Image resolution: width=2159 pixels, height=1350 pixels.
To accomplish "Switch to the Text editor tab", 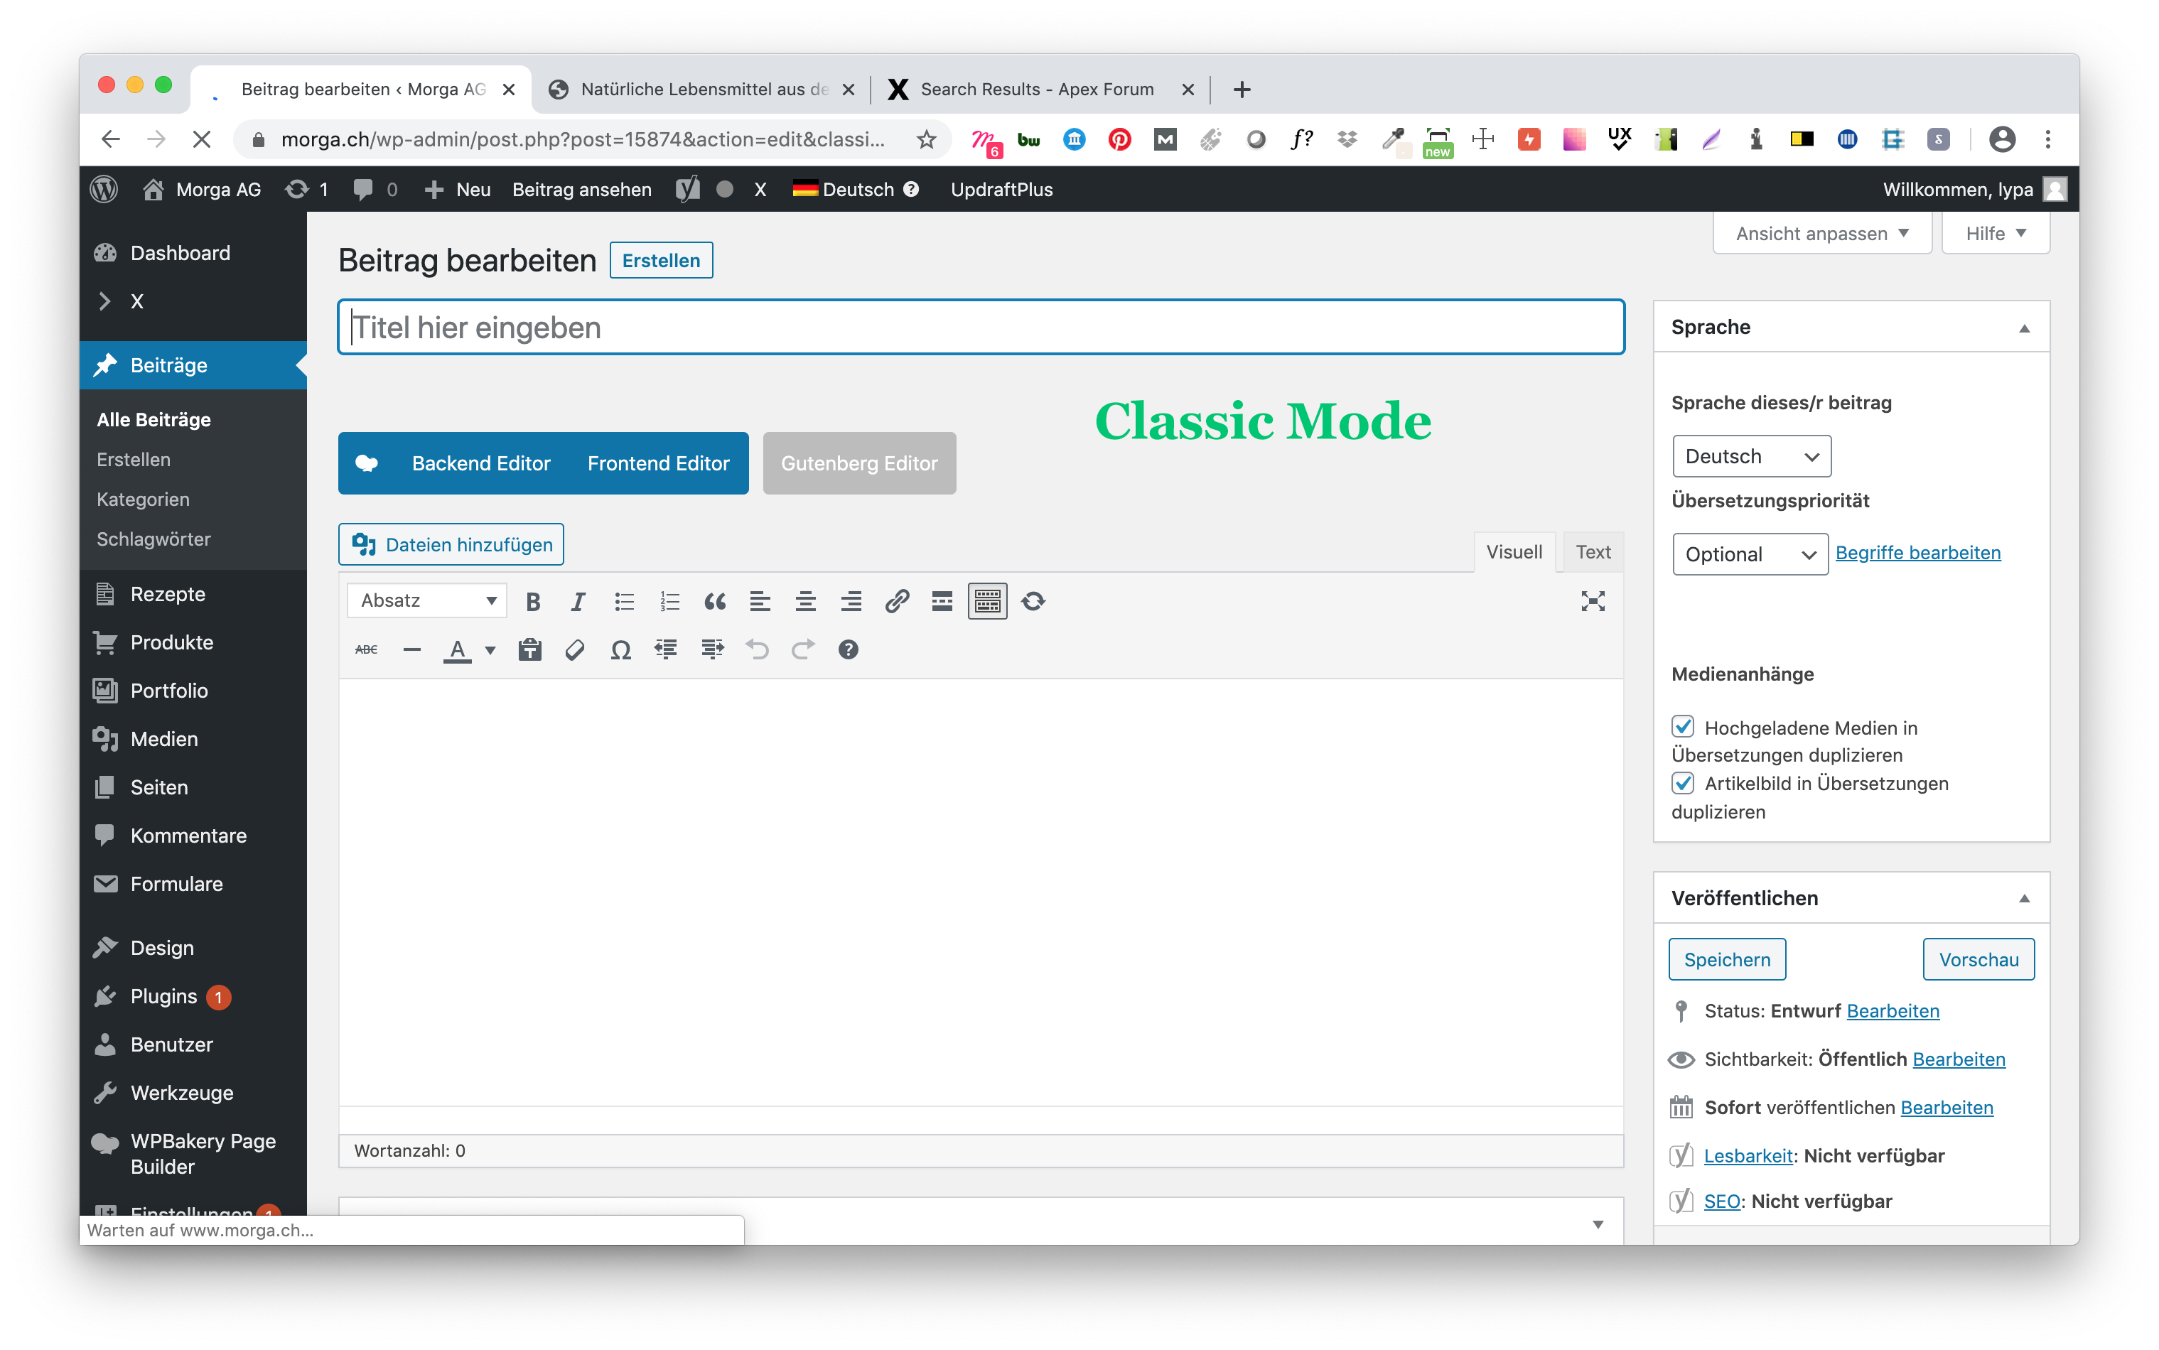I will [x=1593, y=552].
